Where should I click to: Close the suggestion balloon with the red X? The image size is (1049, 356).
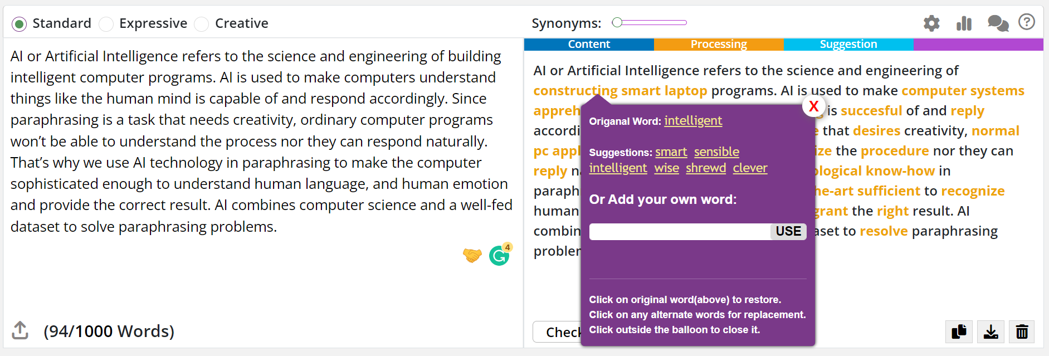pyautogui.click(x=813, y=106)
